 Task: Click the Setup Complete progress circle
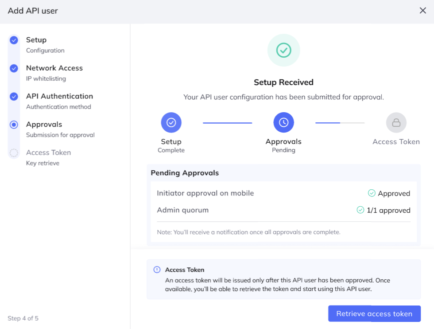171,122
